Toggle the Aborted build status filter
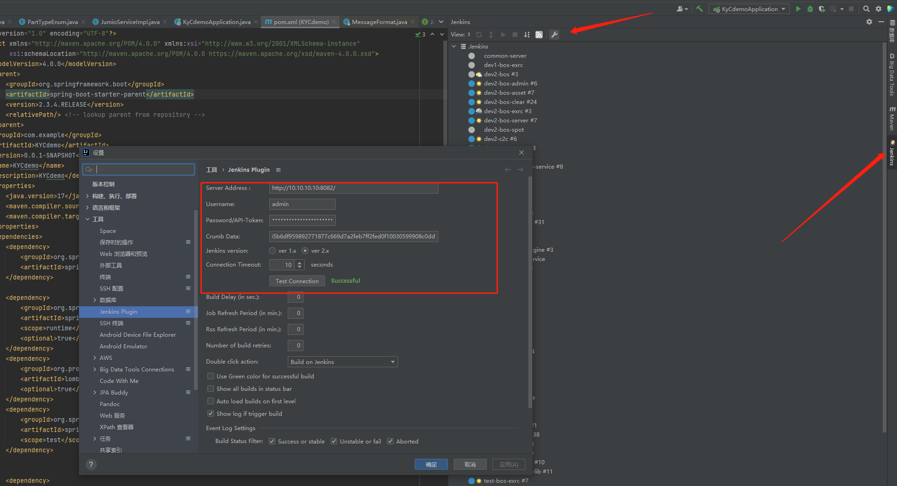Image resolution: width=897 pixels, height=486 pixels. 390,442
